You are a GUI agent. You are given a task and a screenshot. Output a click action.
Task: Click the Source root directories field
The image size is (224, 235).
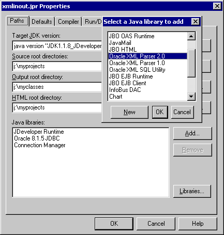tap(57, 66)
